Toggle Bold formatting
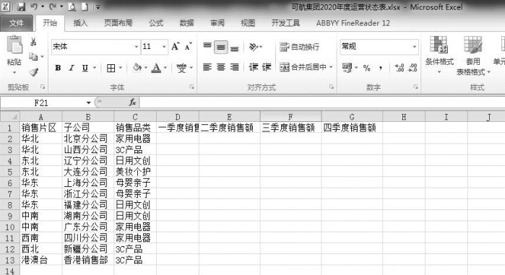 pos(58,68)
